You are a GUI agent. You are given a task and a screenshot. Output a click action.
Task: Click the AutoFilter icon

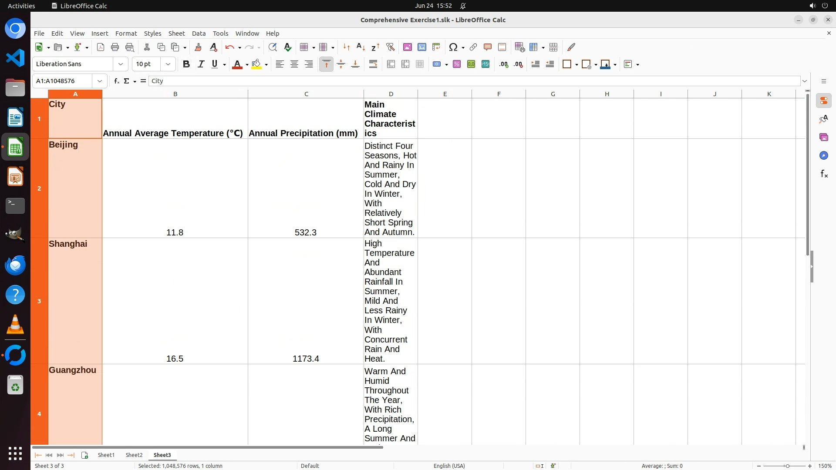point(390,47)
